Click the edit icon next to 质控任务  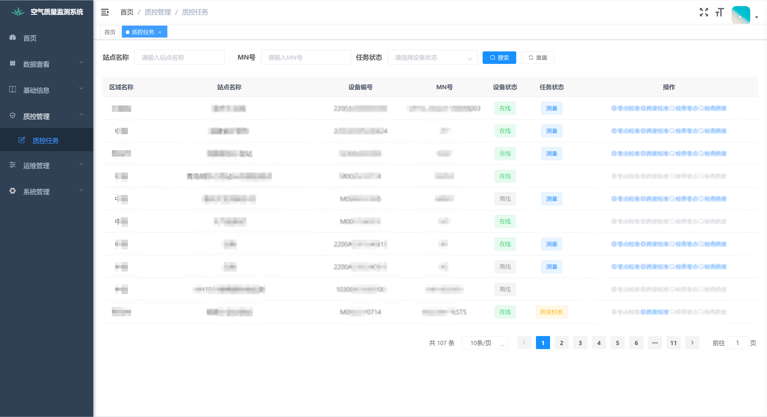tap(22, 140)
